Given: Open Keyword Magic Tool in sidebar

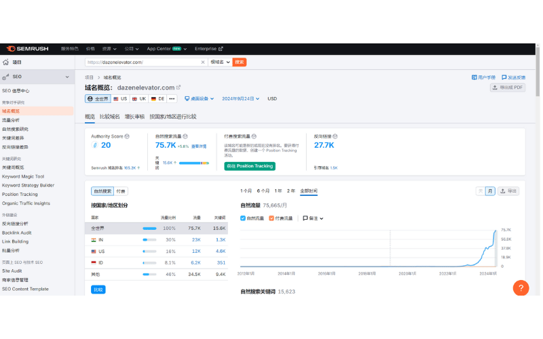Looking at the screenshot, I should (x=23, y=176).
